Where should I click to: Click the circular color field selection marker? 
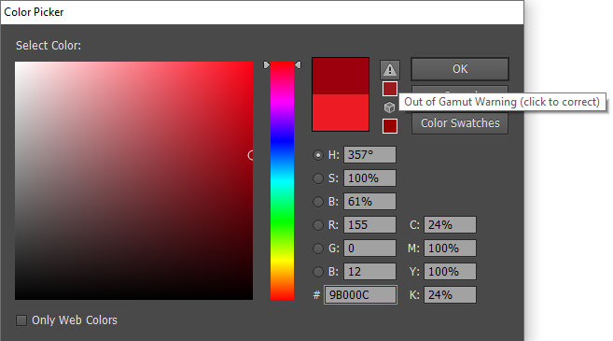251,155
